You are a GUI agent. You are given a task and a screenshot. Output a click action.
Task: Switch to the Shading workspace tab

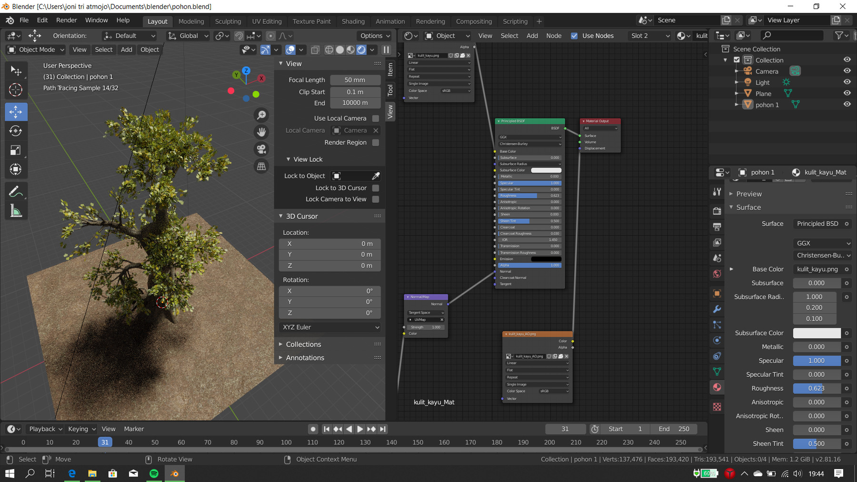pos(353,21)
